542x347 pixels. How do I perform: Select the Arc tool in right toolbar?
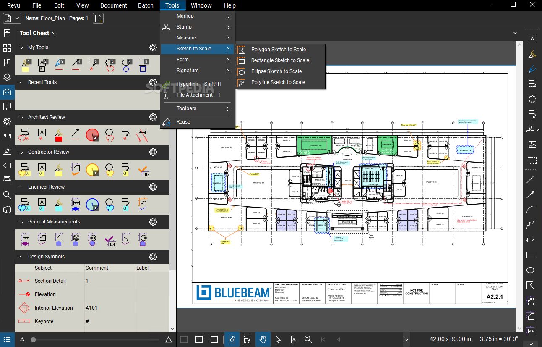tap(530, 210)
